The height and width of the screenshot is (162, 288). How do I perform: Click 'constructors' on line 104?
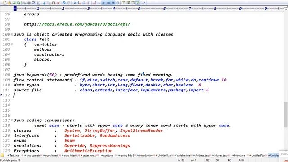tap(49, 54)
